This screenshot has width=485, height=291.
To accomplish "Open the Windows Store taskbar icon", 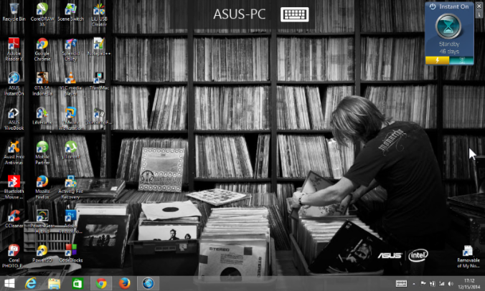I will (77, 284).
